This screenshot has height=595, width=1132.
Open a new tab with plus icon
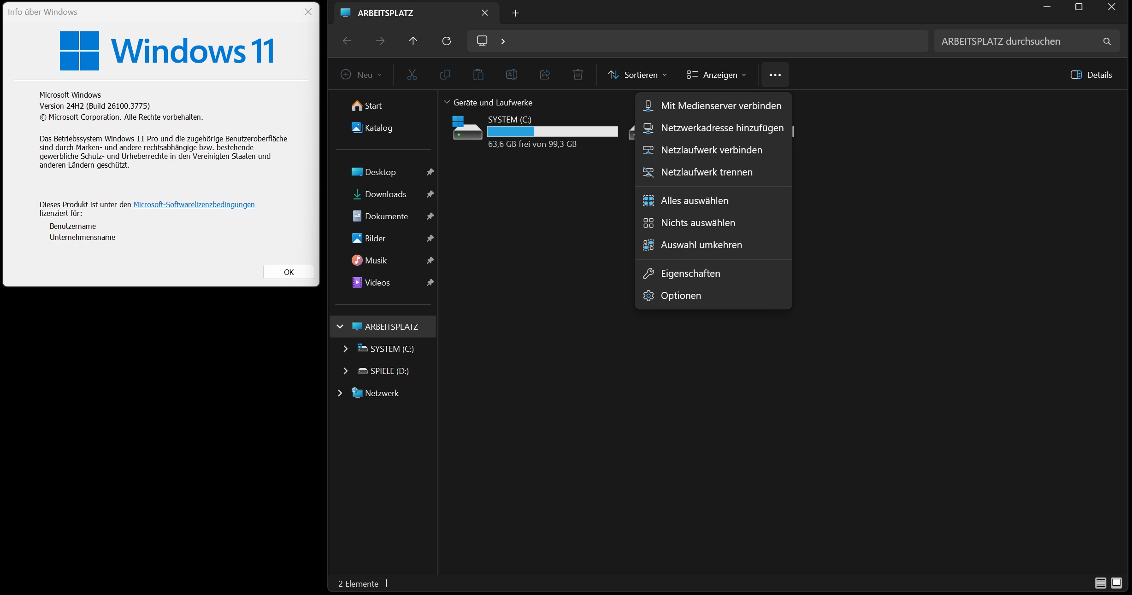pos(515,13)
